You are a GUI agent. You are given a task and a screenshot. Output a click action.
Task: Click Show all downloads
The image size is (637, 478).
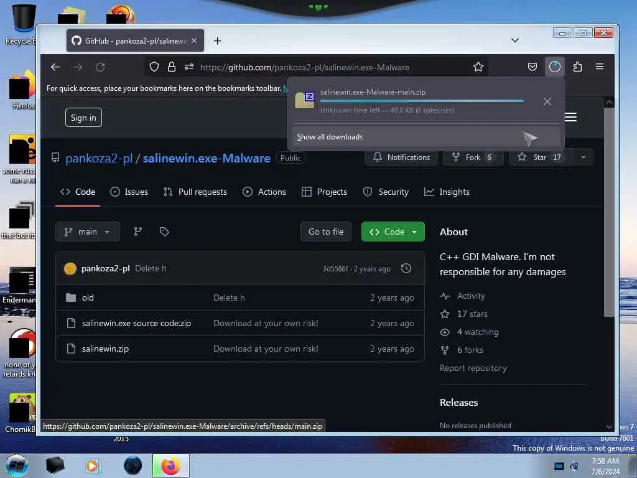point(425,137)
